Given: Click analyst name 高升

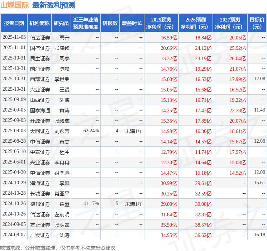Looking at the screenshot, I should click(x=65, y=38).
